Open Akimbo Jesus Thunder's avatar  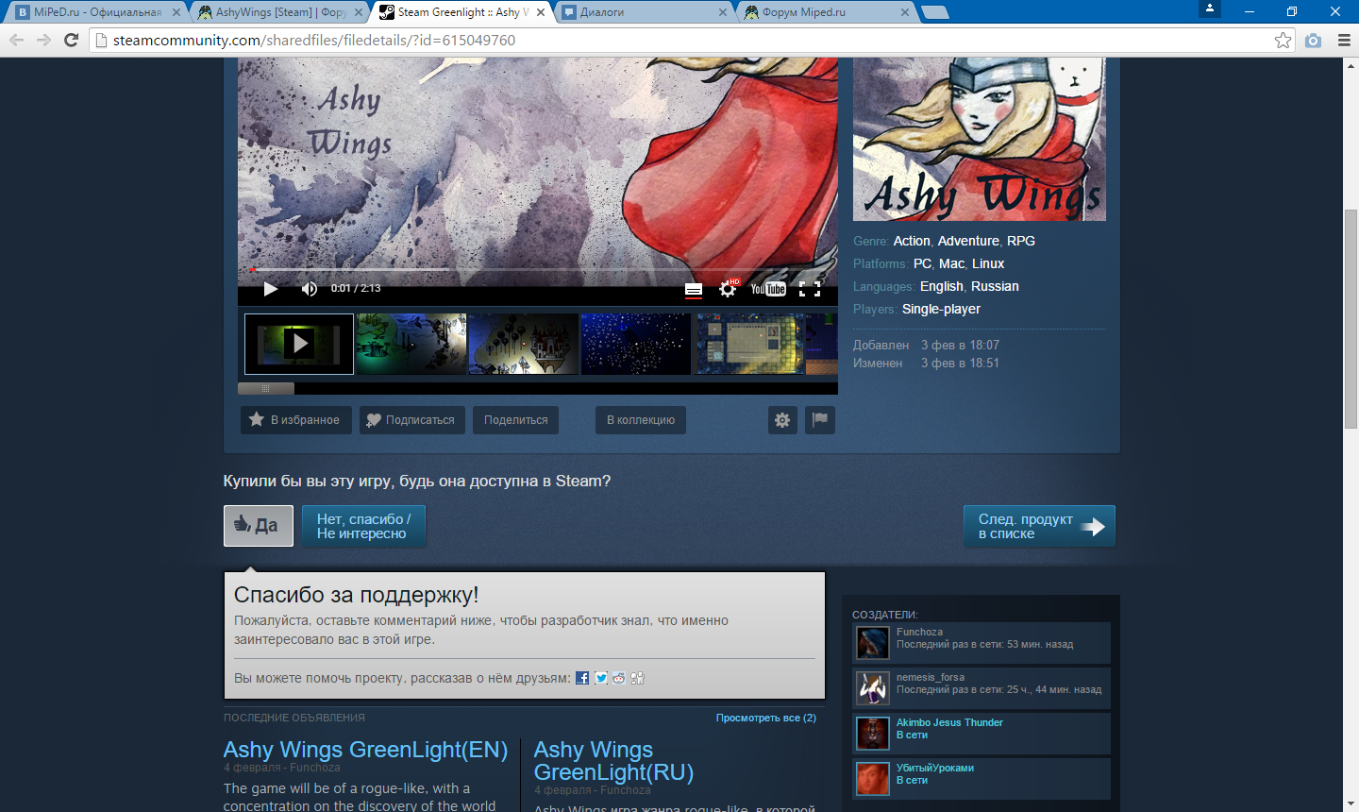point(873,734)
